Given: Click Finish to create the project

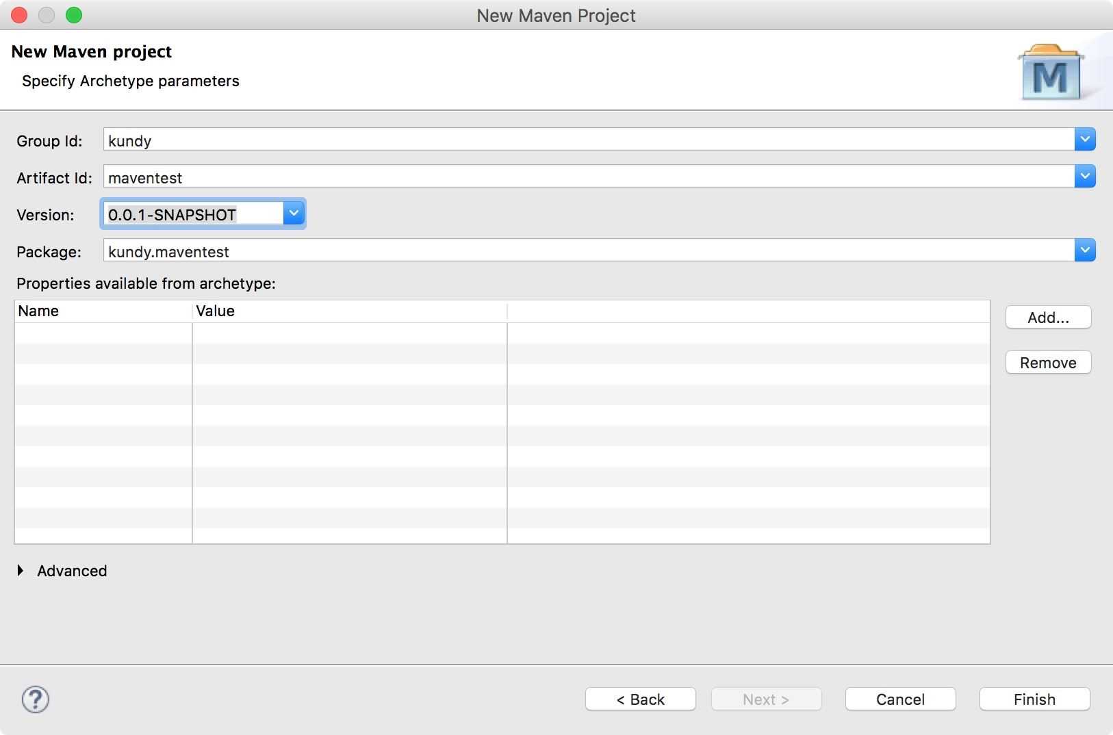Looking at the screenshot, I should (1034, 699).
